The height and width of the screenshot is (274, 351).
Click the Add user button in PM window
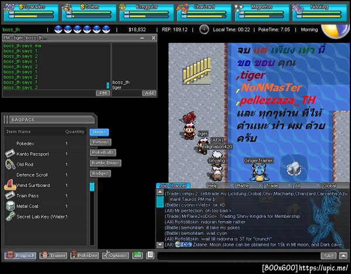(149, 93)
